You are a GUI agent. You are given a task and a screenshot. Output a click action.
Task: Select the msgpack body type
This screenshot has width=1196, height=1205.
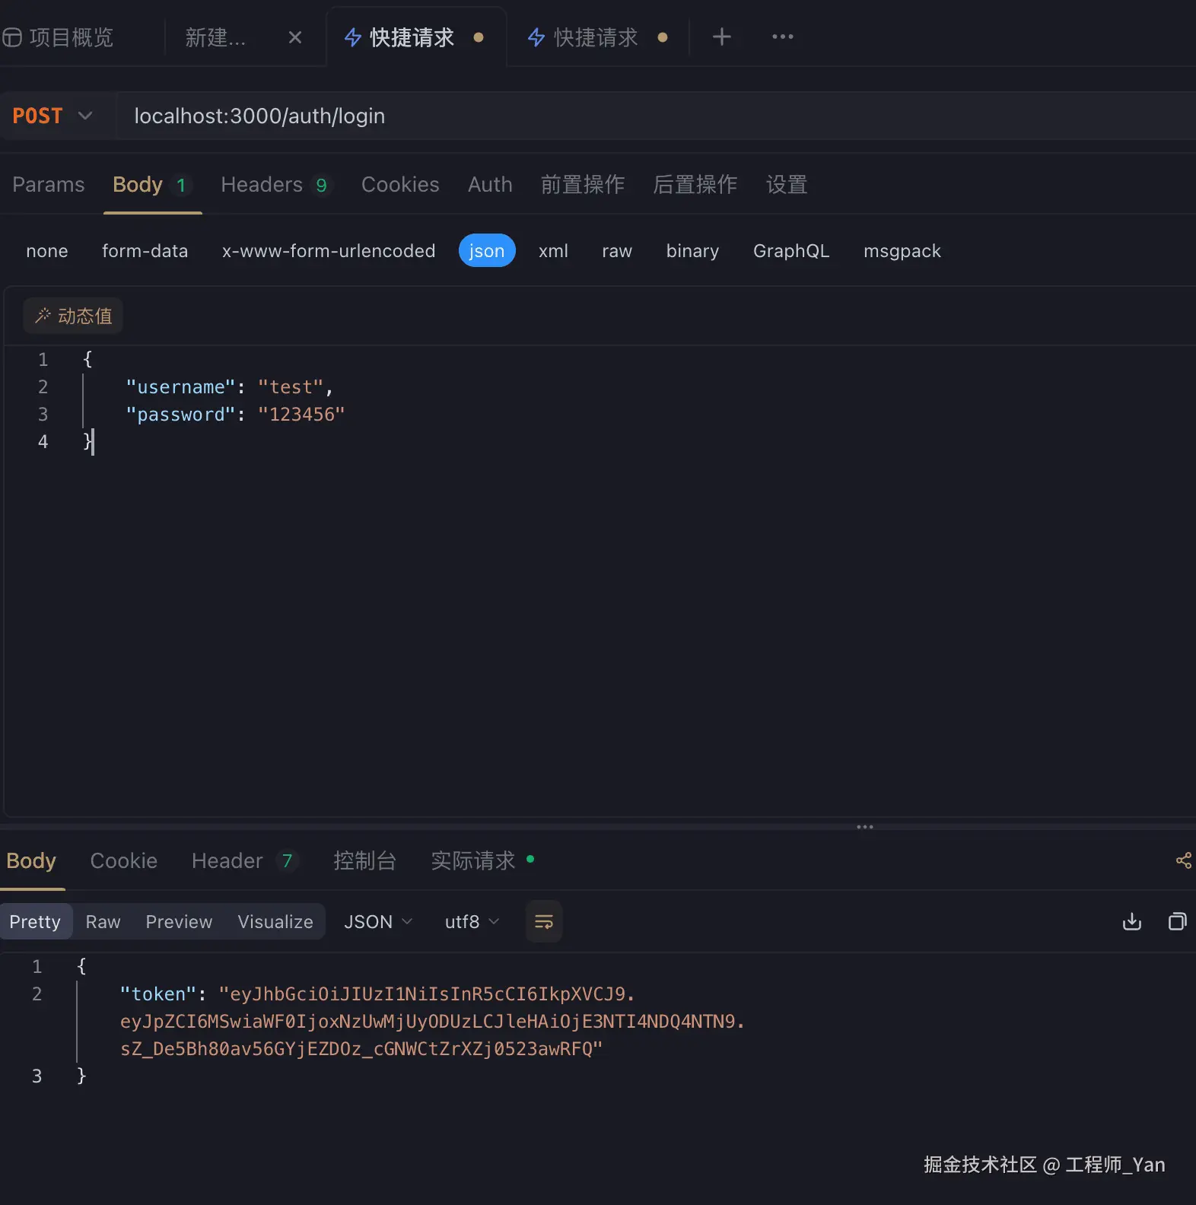(902, 251)
